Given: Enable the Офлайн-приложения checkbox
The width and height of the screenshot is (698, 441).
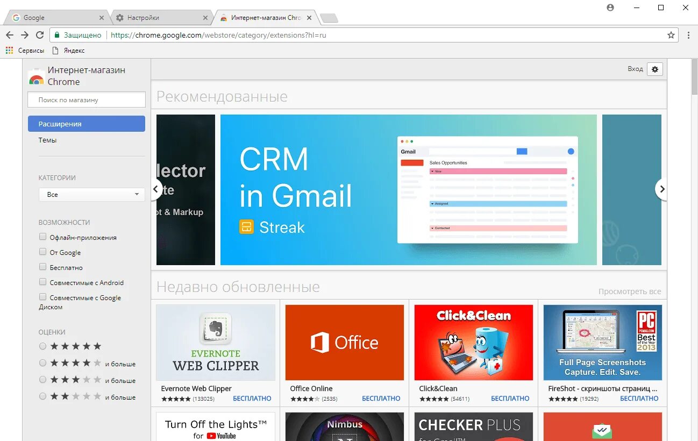Looking at the screenshot, I should tap(43, 237).
